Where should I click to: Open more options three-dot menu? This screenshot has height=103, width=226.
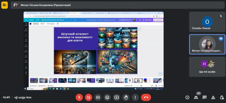[x=135, y=97]
